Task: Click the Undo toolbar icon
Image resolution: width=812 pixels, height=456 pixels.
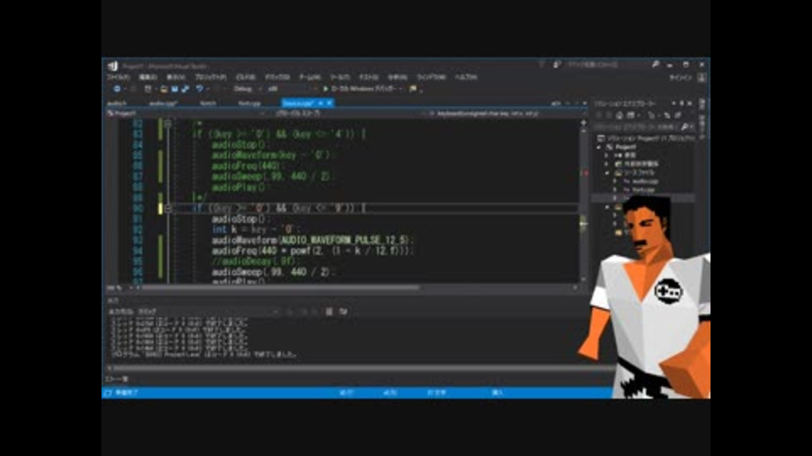Action: (x=200, y=89)
